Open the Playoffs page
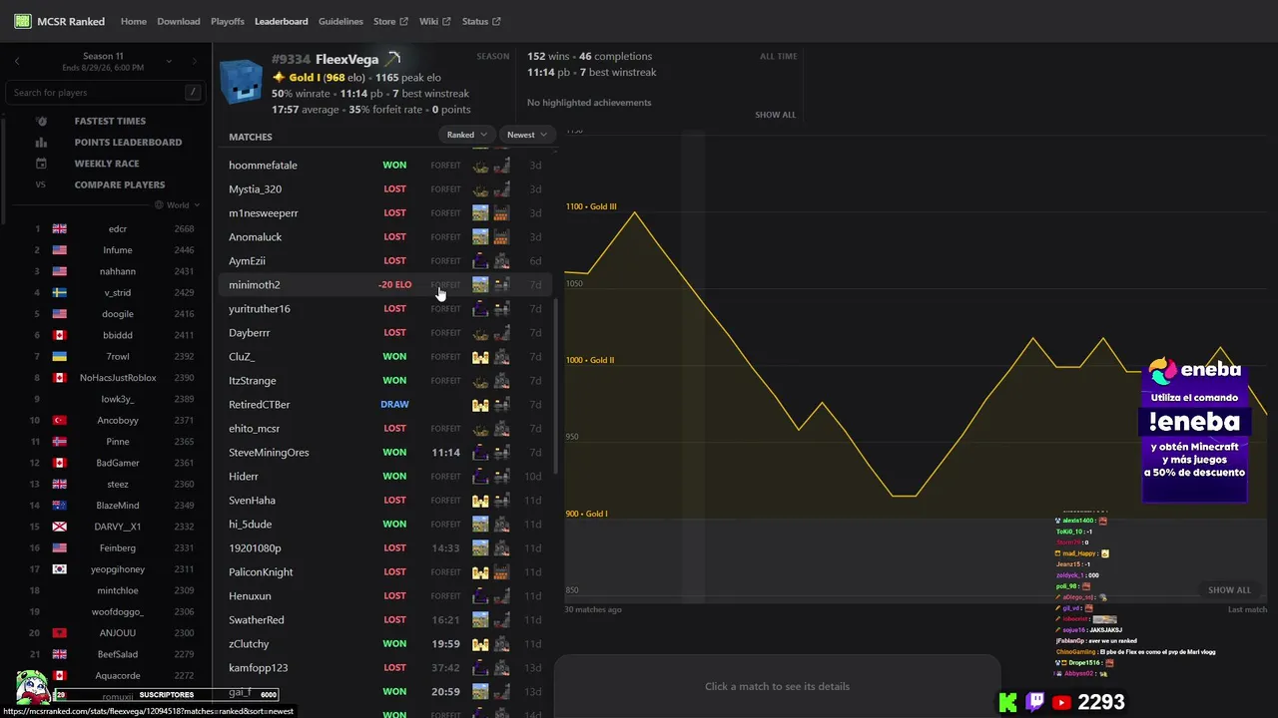This screenshot has height=718, width=1278. pos(228,21)
